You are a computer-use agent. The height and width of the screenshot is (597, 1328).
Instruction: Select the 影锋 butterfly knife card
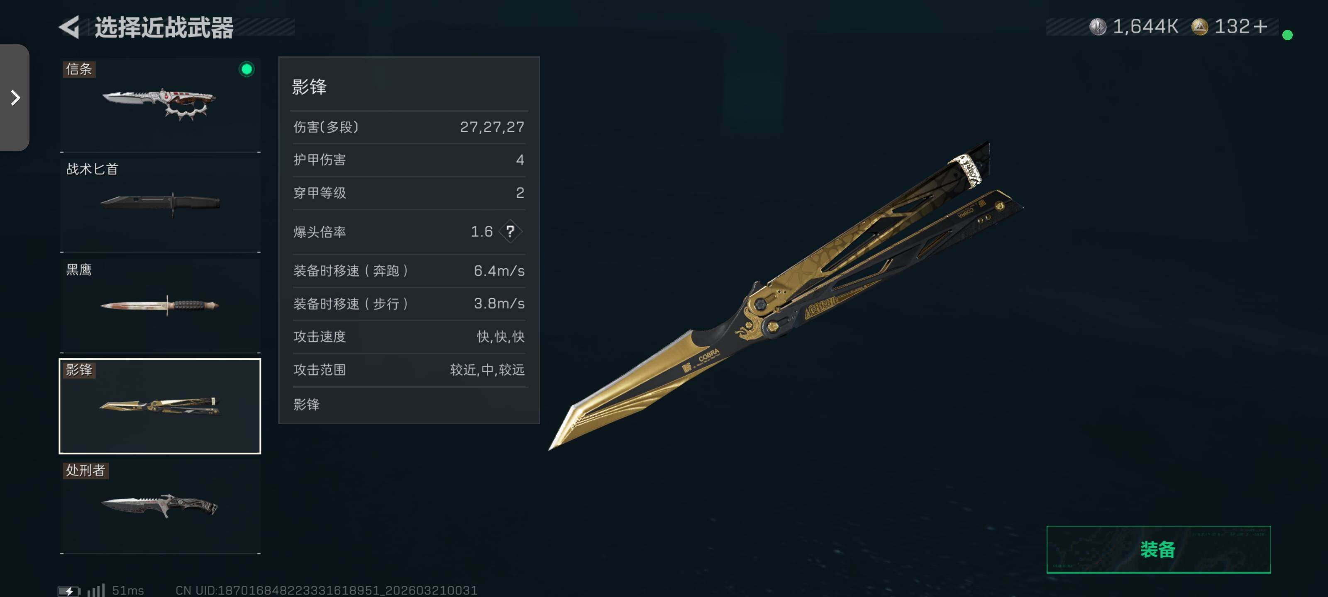click(160, 406)
